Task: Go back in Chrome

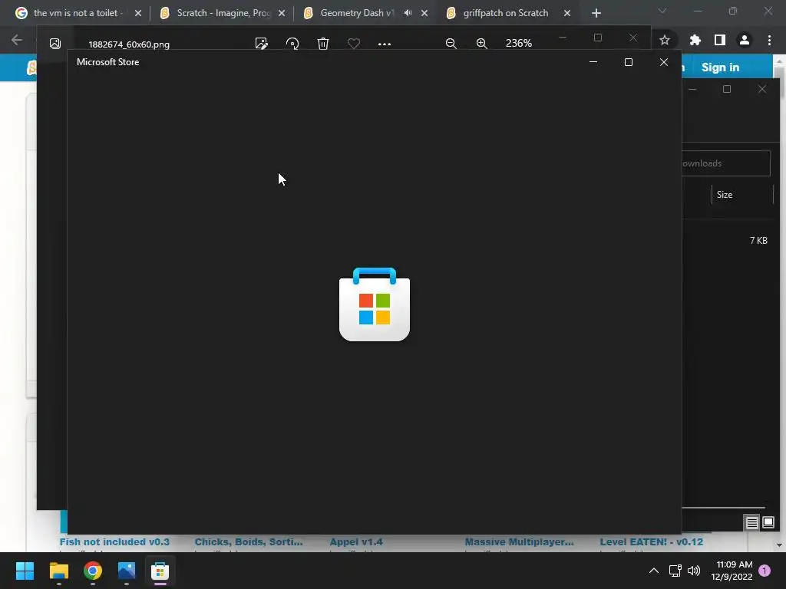Action: tap(17, 40)
